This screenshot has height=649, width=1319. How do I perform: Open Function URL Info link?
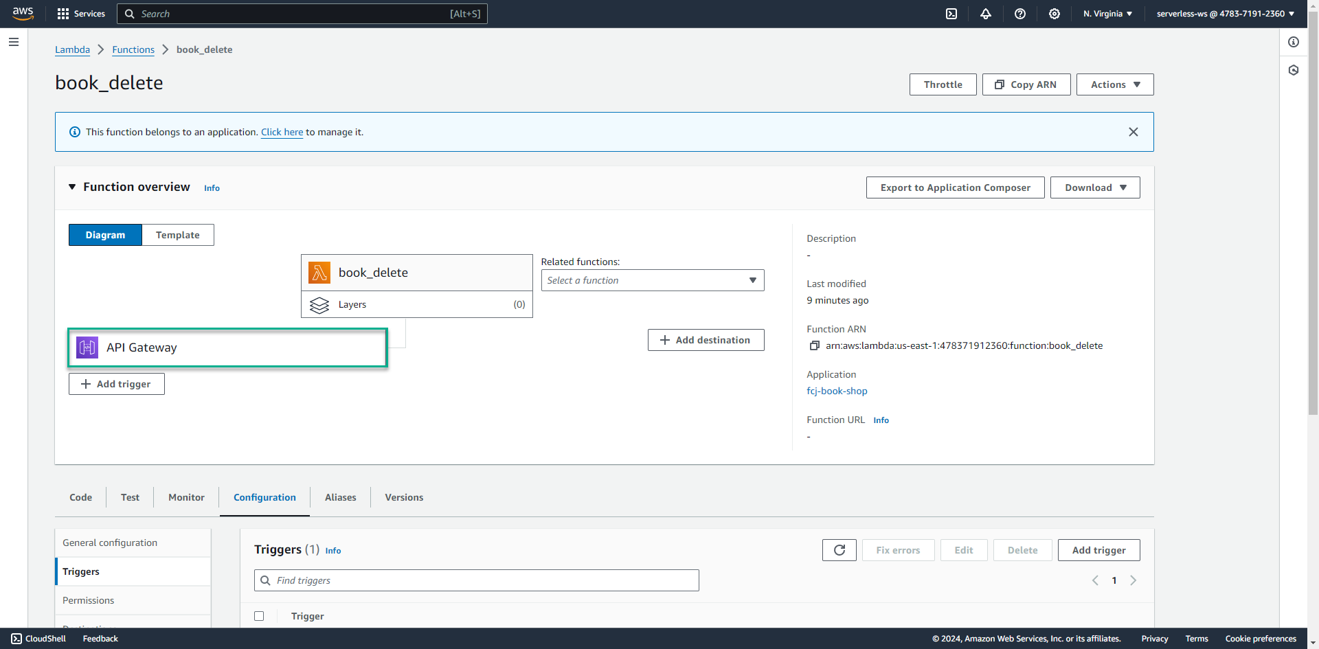pos(881,420)
